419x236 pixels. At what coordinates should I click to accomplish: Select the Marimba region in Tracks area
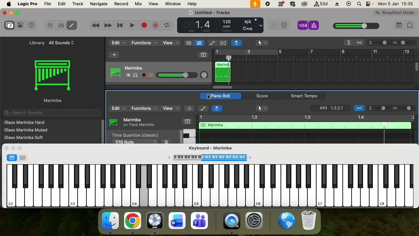(223, 71)
